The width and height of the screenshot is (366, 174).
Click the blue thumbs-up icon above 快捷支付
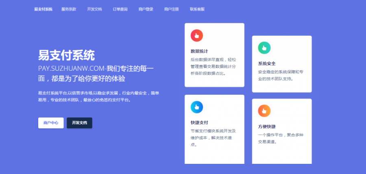[197, 107]
